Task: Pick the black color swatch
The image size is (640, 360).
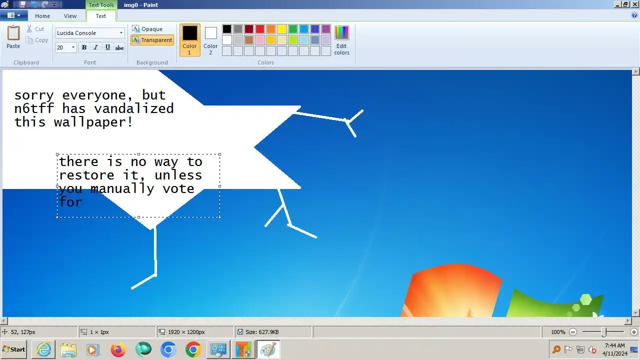Action: (x=227, y=29)
